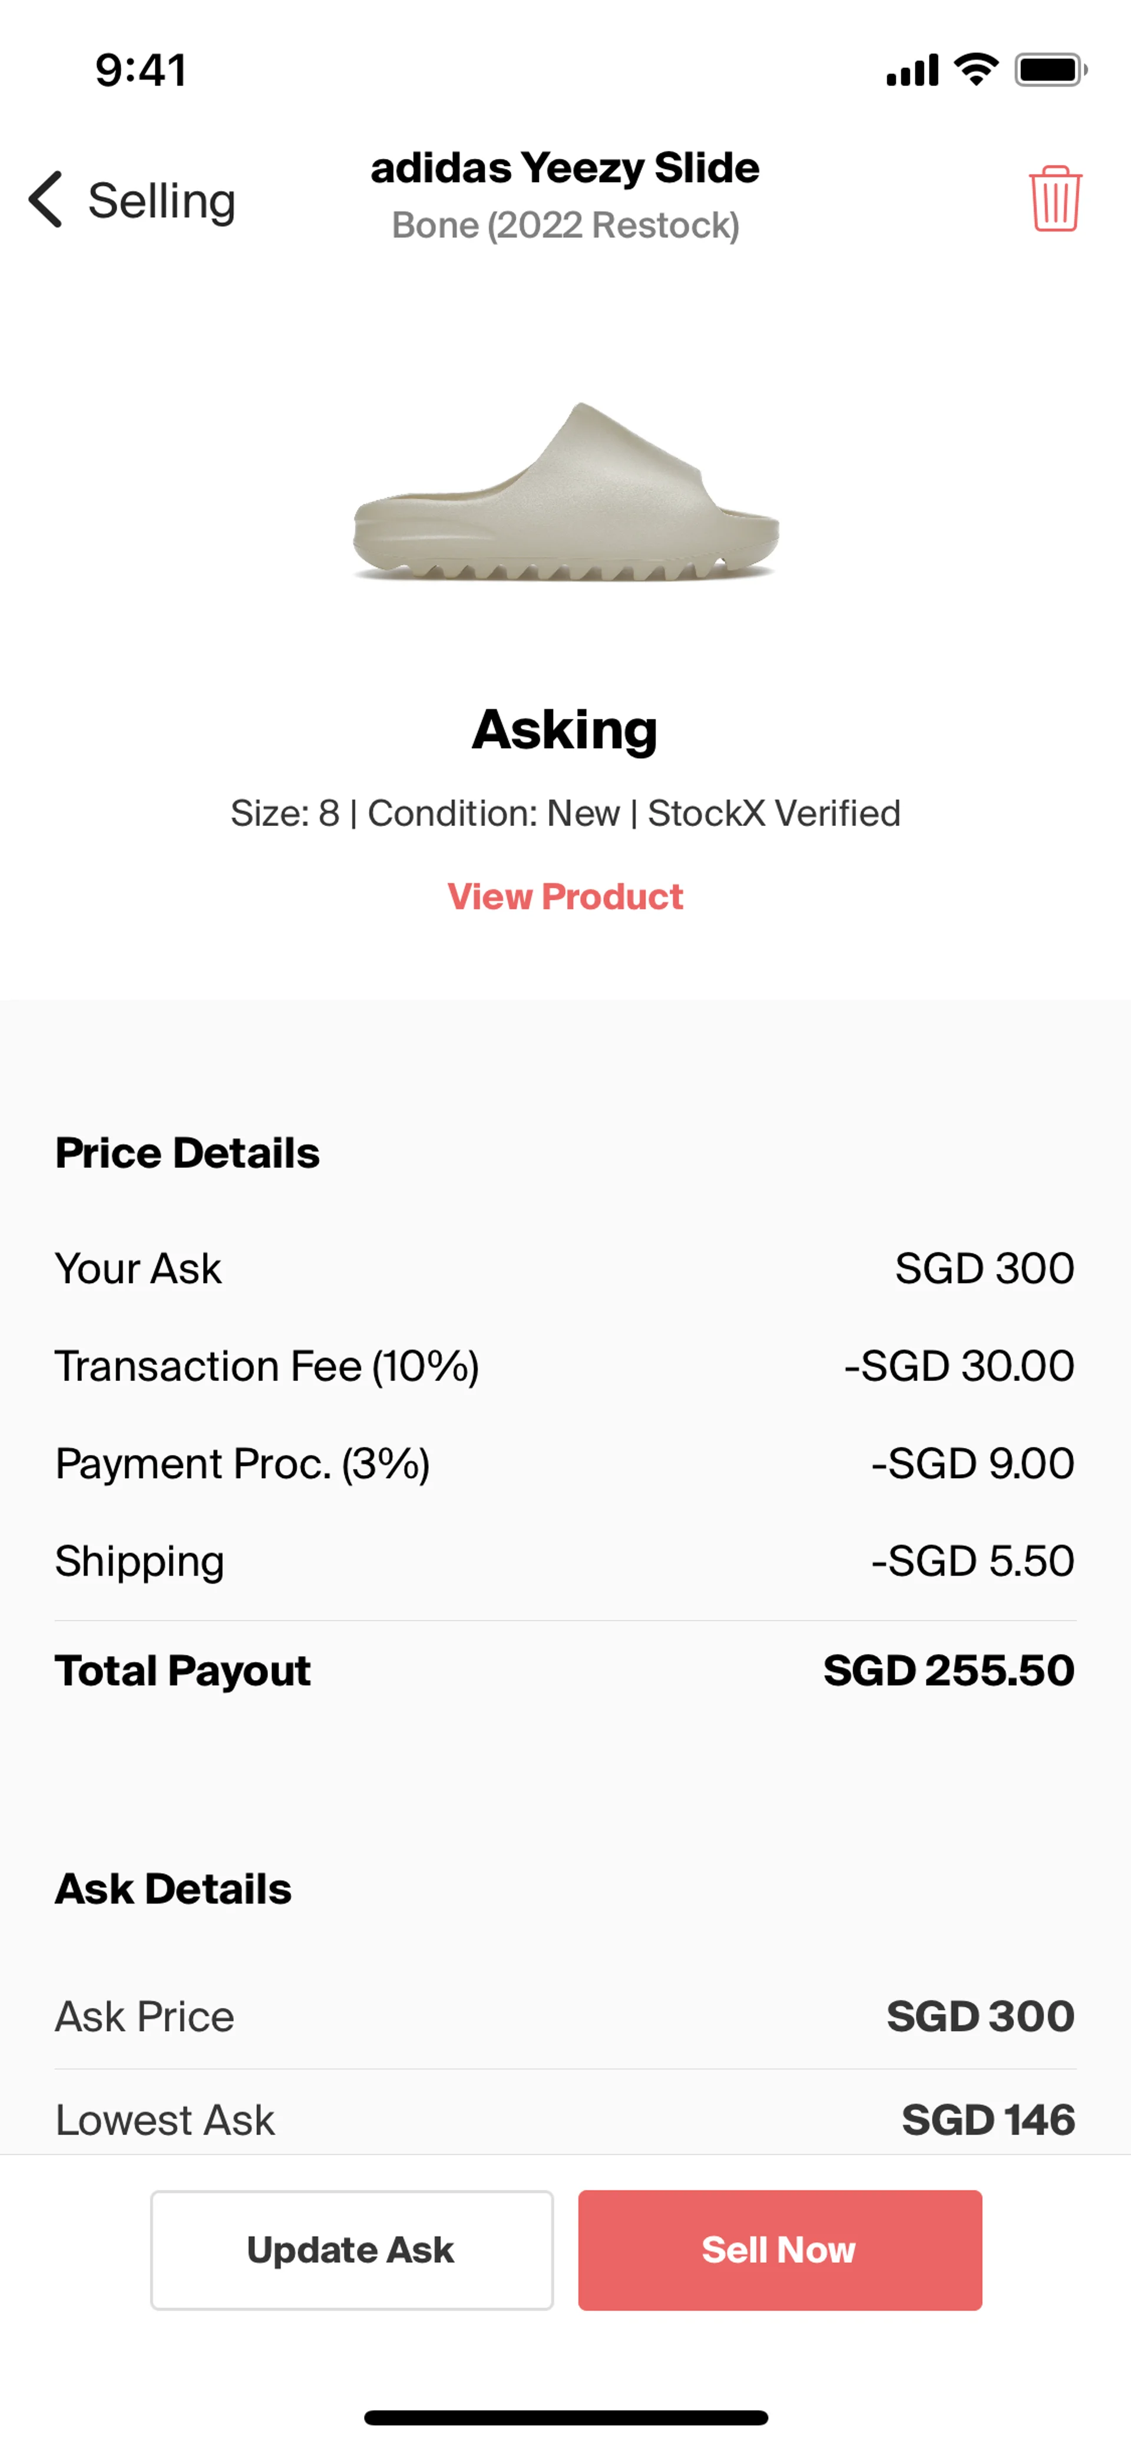Tap the Total Payout amount SGD 255.50

point(948,1670)
